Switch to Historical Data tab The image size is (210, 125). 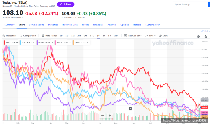(x=70, y=25)
